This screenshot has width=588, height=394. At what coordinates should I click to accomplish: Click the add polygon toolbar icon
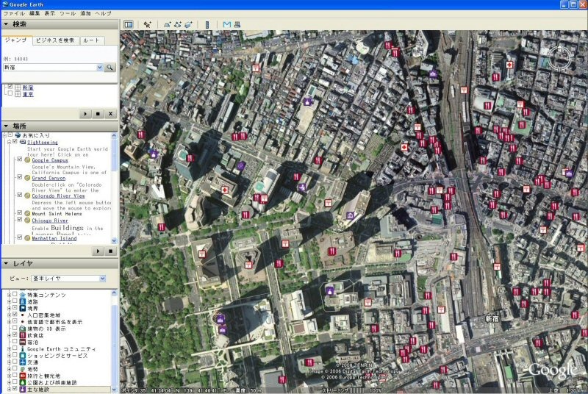pos(168,25)
